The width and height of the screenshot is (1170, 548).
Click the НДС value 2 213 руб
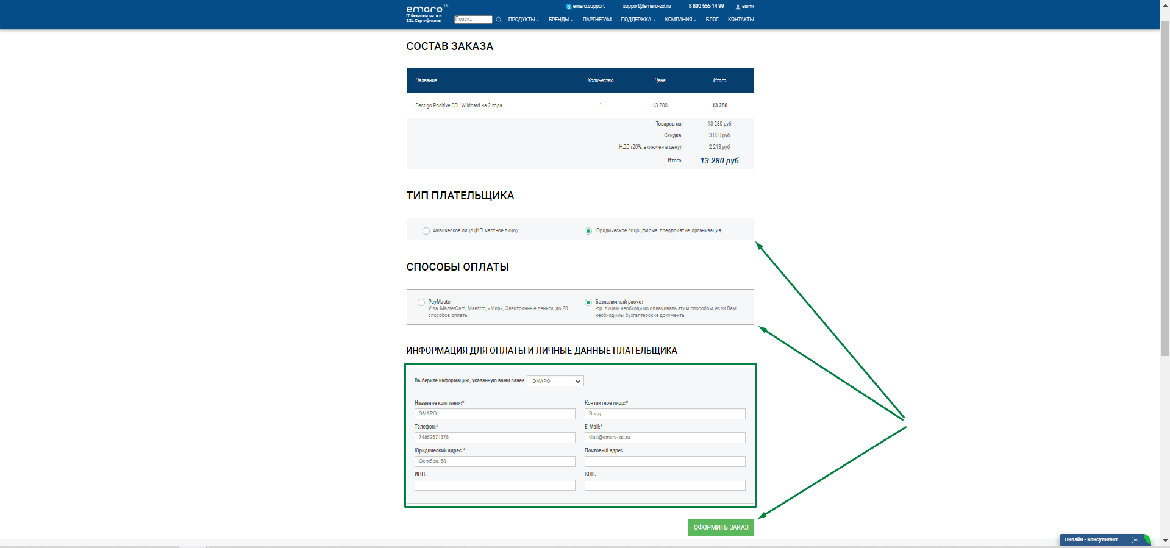point(719,147)
